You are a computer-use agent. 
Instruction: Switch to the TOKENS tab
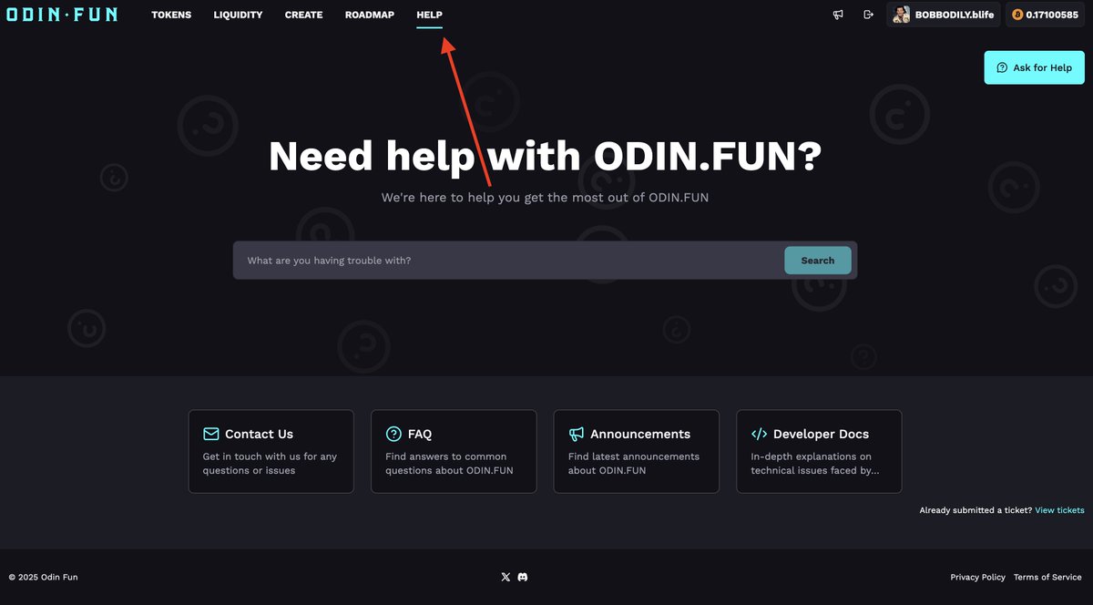(x=171, y=15)
